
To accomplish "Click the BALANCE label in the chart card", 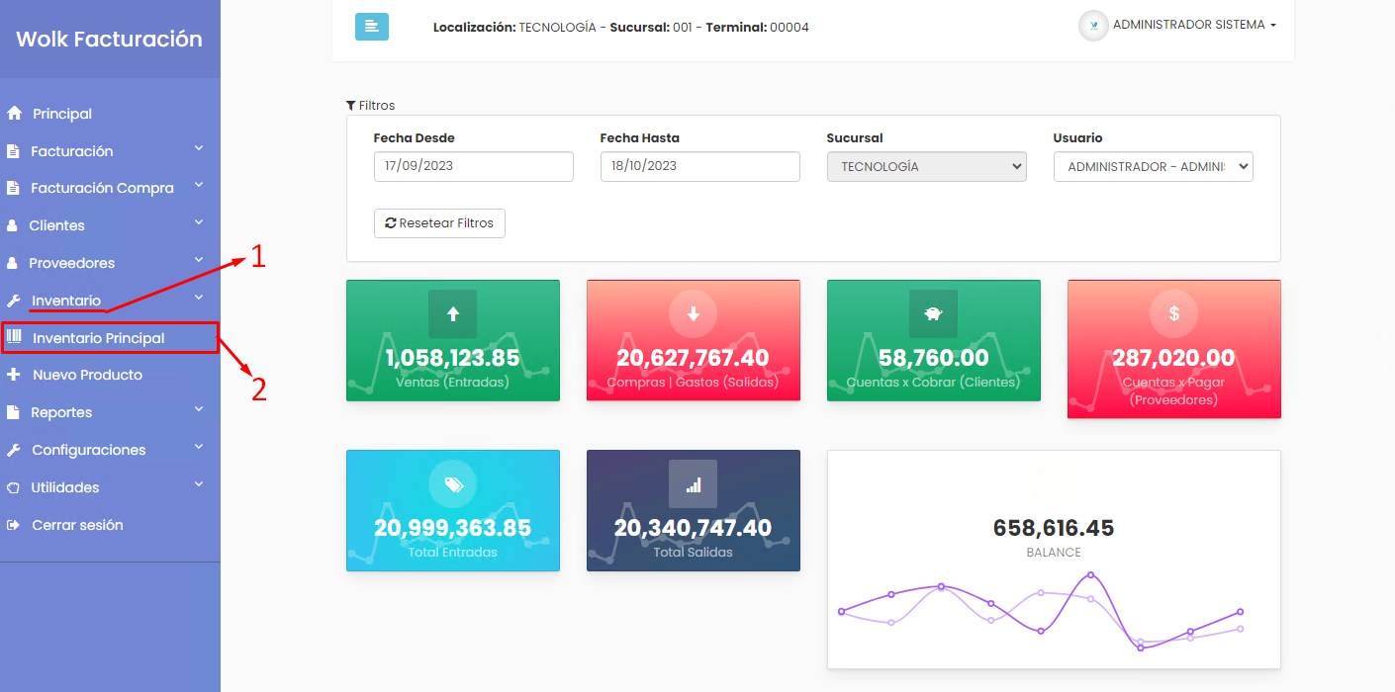I will [x=1054, y=553].
